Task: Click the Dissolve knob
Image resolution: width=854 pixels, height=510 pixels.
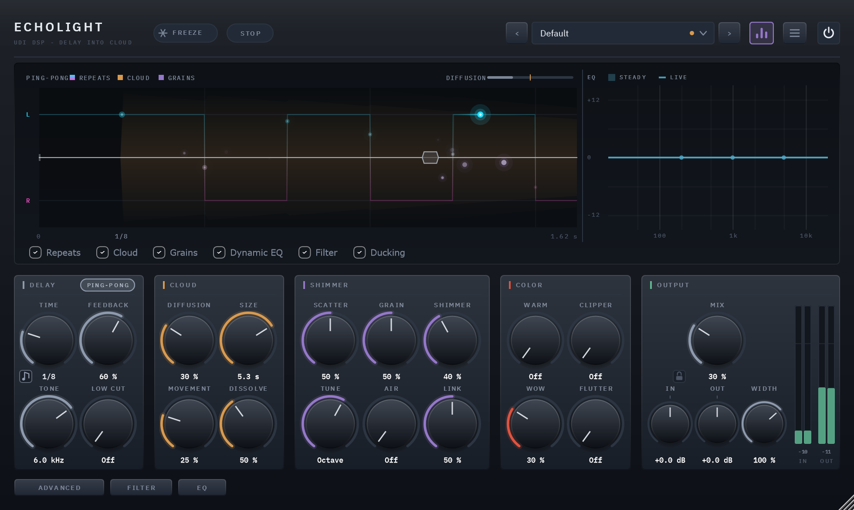Action: click(x=248, y=423)
